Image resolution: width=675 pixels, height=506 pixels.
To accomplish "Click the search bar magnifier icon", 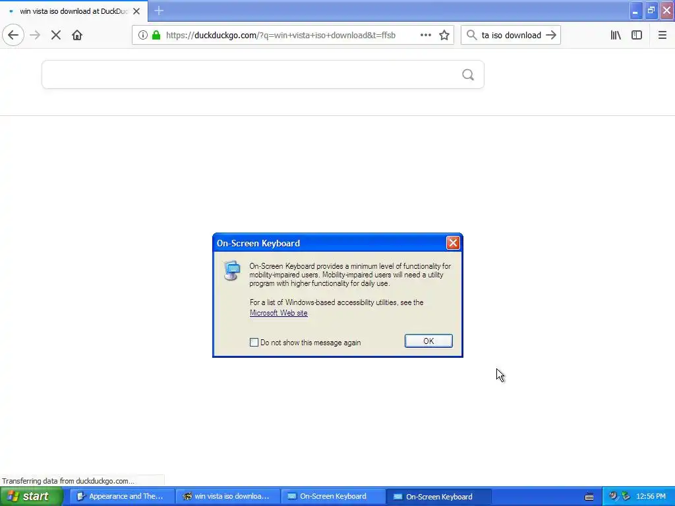I will click(472, 36).
